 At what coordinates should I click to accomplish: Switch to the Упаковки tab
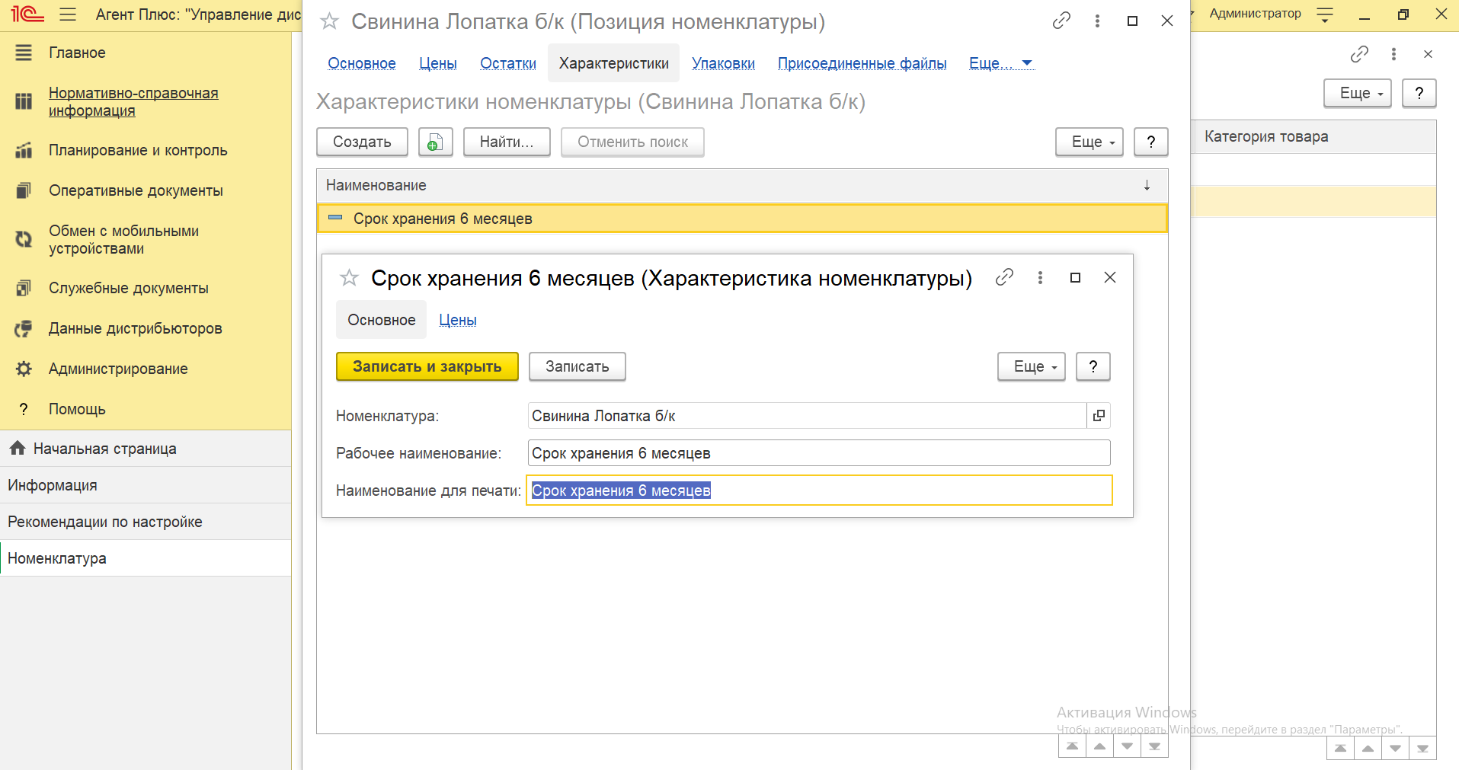pos(723,63)
